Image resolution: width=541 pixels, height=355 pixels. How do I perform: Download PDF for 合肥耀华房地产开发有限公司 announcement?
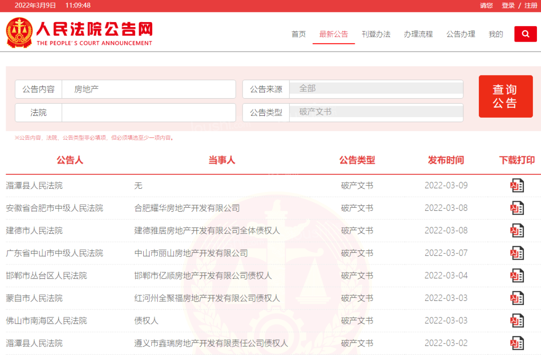517,208
